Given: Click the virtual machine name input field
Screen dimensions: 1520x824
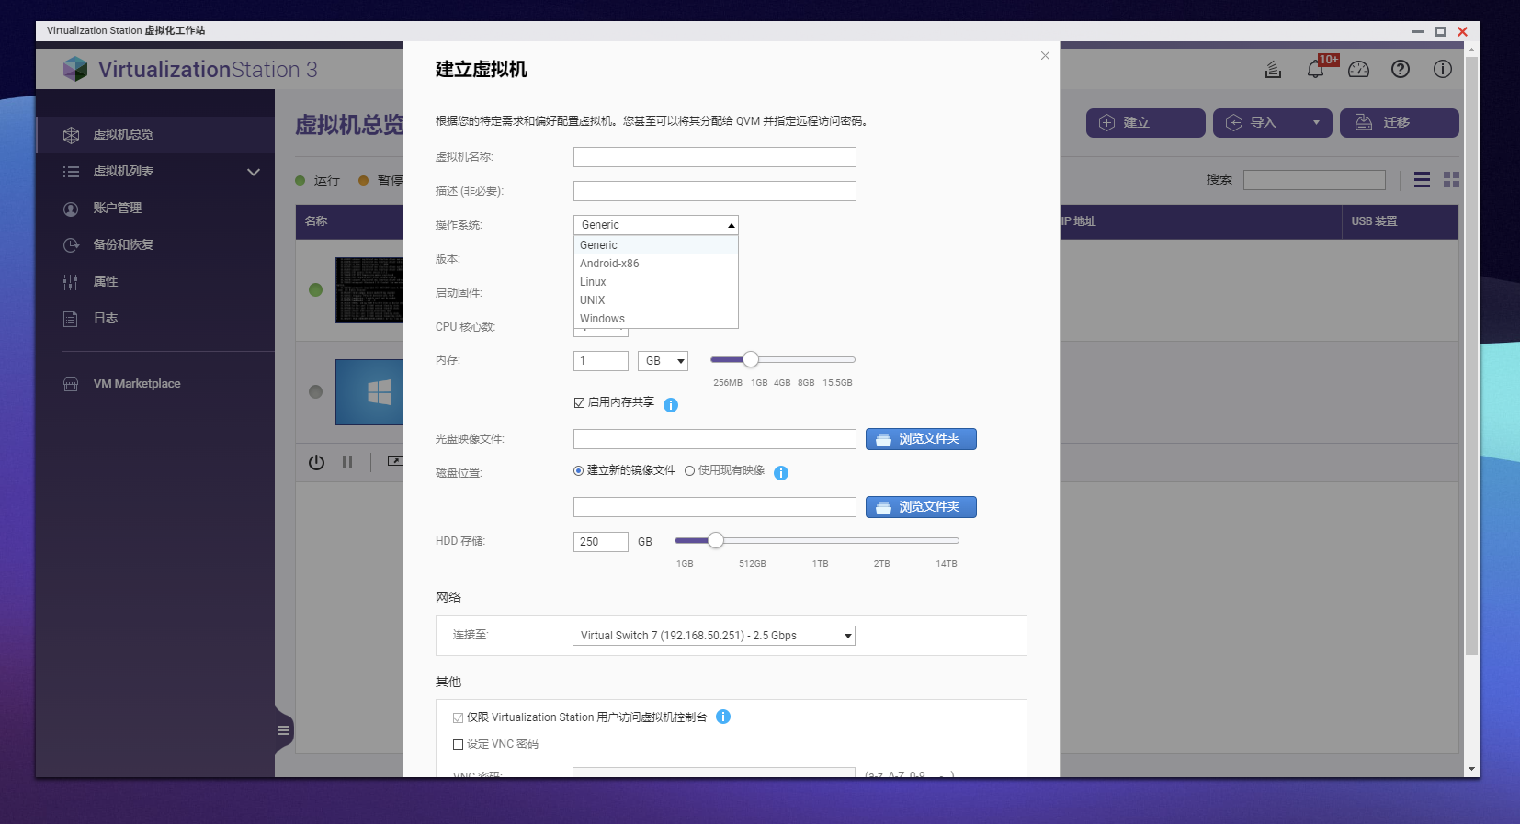Looking at the screenshot, I should point(714,157).
